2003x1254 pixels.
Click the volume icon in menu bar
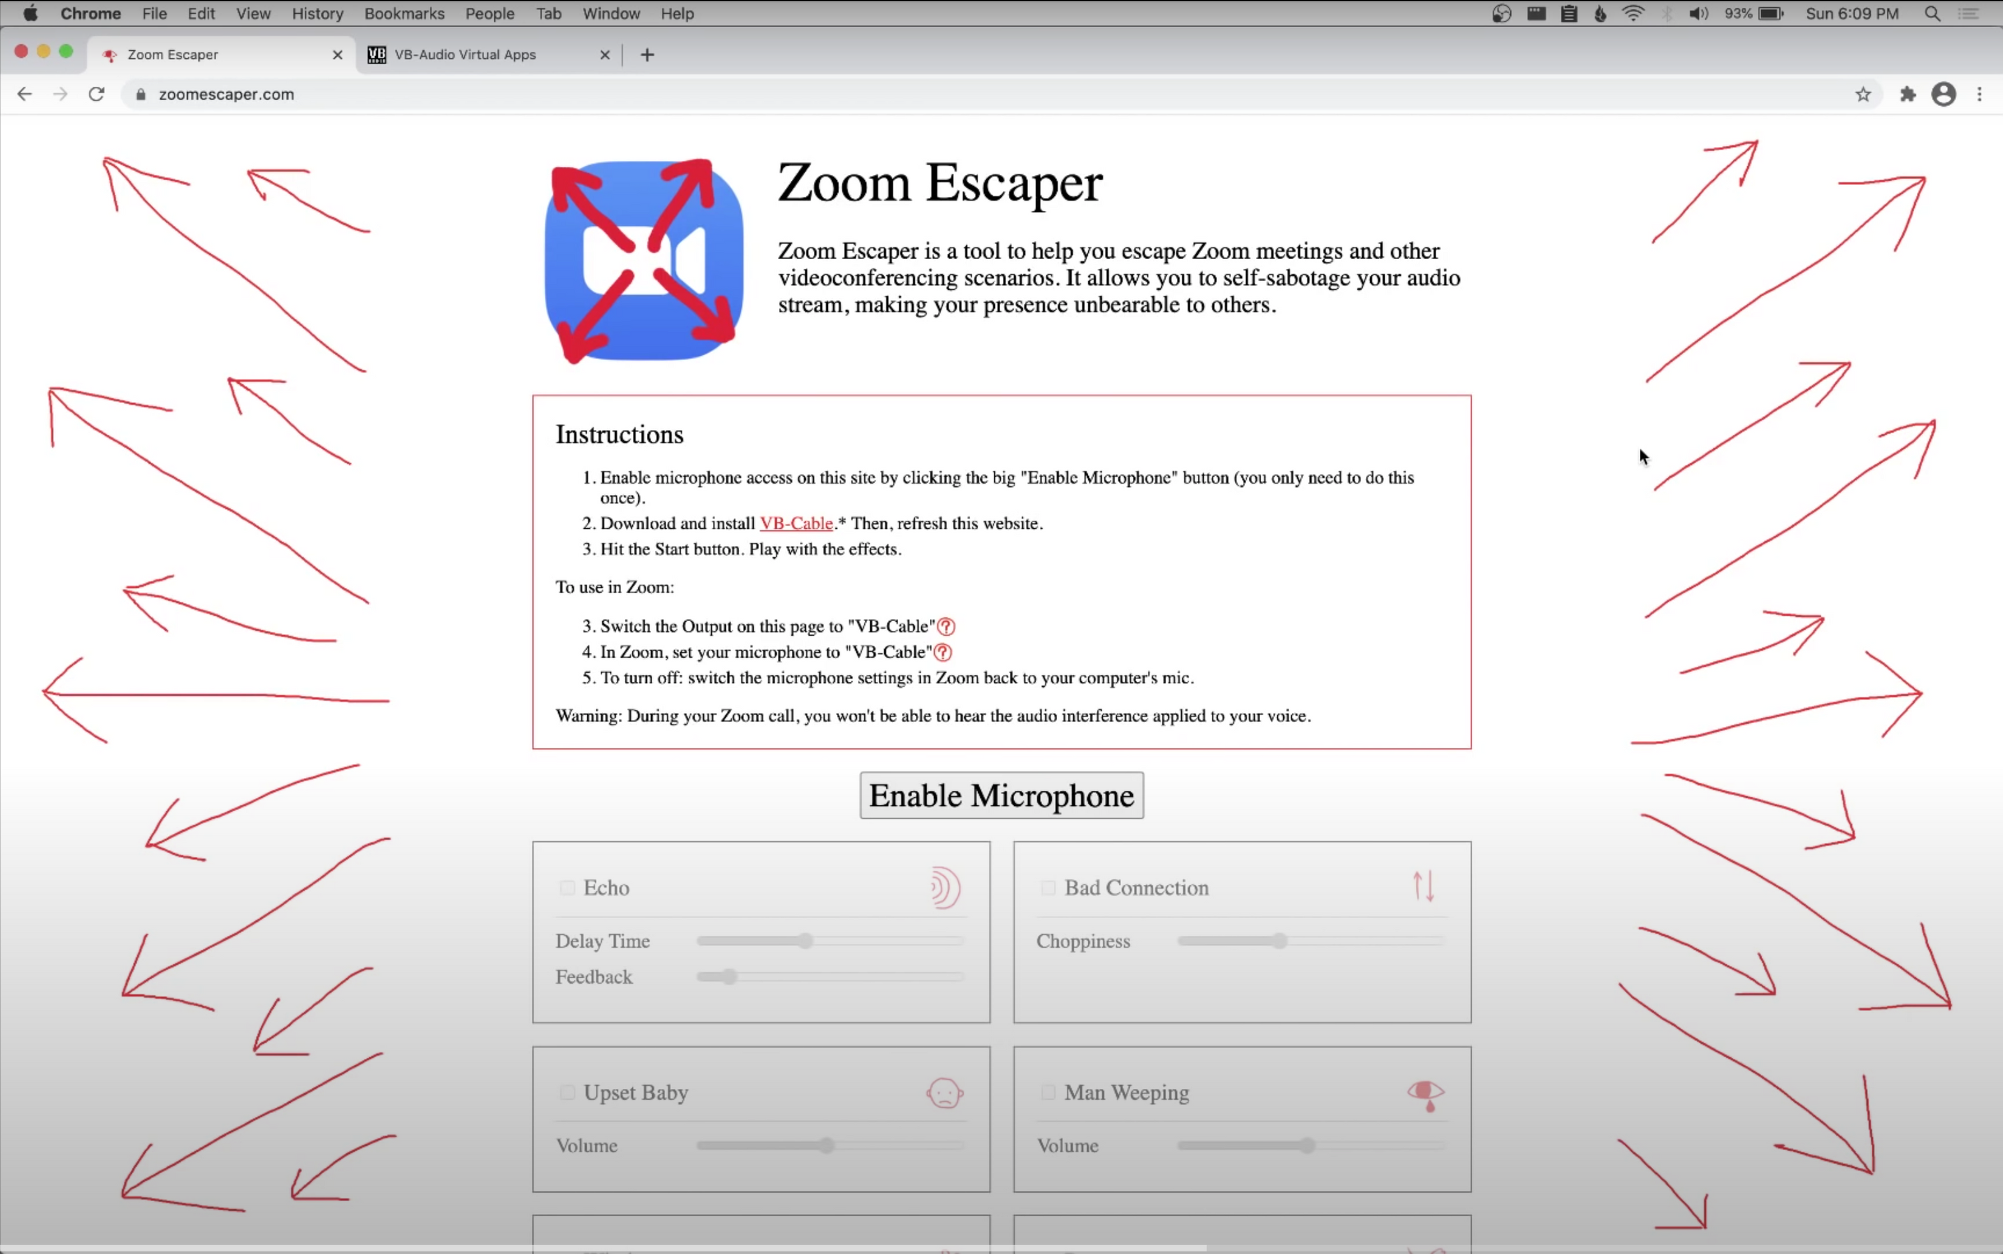[1699, 13]
